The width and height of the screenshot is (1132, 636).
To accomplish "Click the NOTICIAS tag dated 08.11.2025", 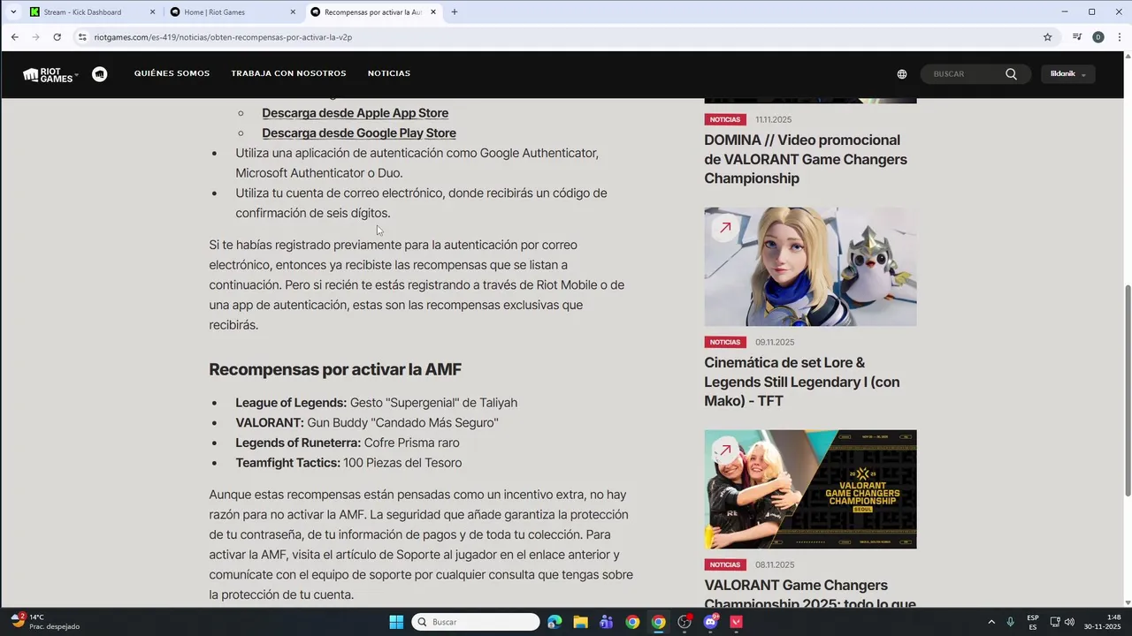I will pos(724,564).
